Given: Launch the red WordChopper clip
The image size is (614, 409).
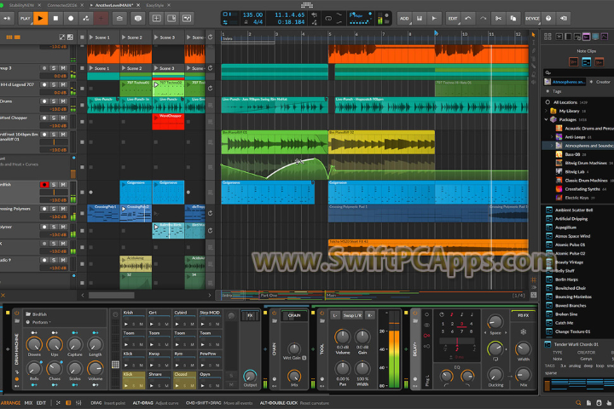Looking at the screenshot, I should 156,117.
